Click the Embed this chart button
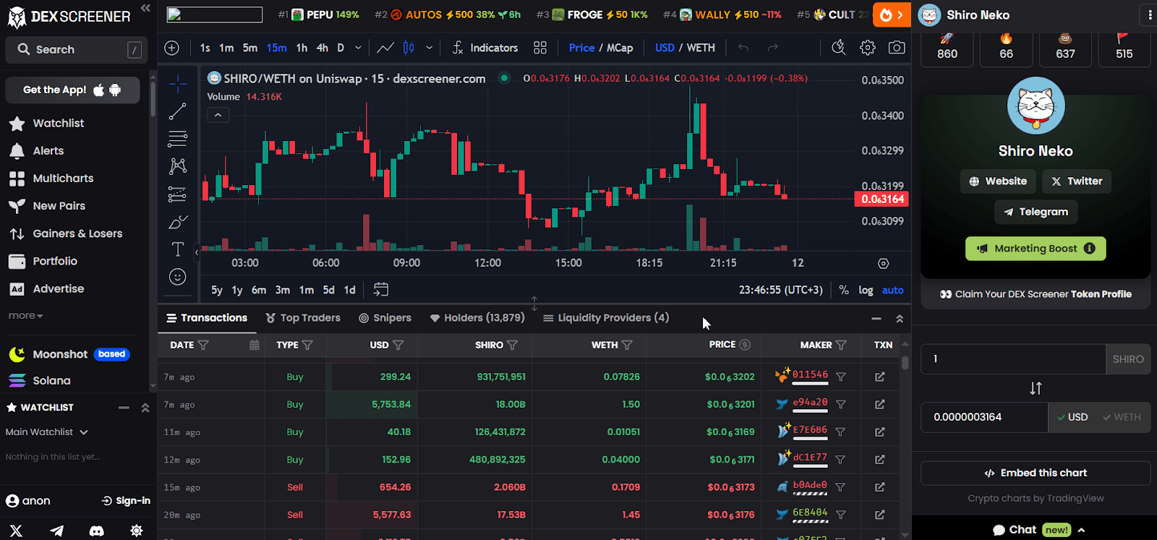Screen dimensions: 1157x540 1036,473
